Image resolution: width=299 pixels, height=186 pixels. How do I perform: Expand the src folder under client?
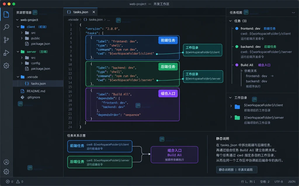coord(22,33)
